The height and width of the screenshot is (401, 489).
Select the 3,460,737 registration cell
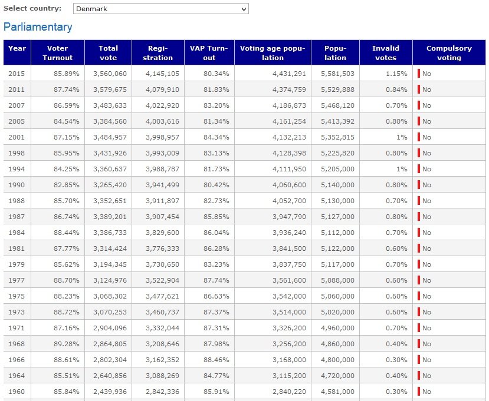[x=158, y=311]
